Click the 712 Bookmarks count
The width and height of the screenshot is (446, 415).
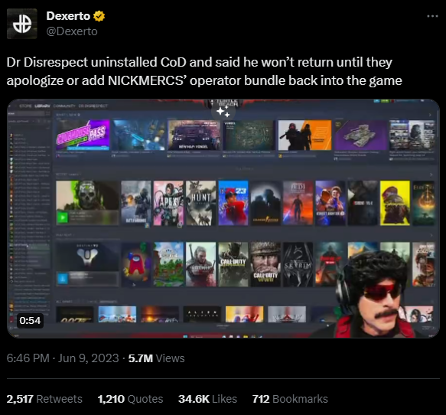point(290,399)
